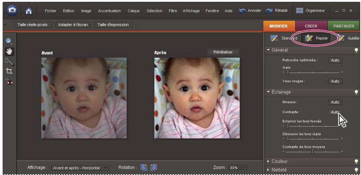Open the Affichage view mode dropdown
Image resolution: width=361 pixels, height=175 pixels.
(x=80, y=168)
